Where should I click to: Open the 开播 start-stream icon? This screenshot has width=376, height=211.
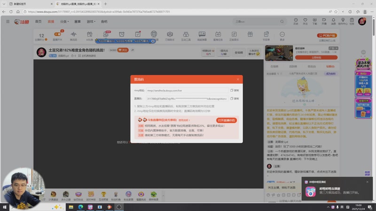point(324,21)
